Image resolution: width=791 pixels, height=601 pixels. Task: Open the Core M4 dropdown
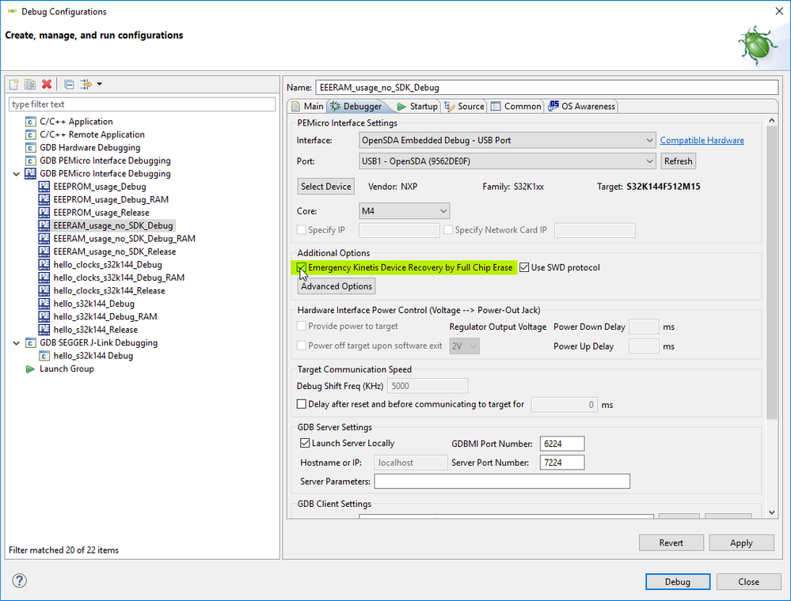tap(404, 211)
